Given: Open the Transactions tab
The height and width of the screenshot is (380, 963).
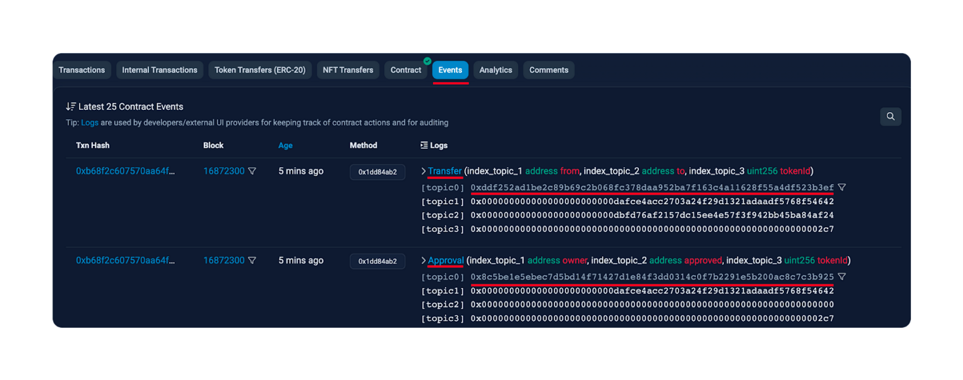Looking at the screenshot, I should (82, 70).
